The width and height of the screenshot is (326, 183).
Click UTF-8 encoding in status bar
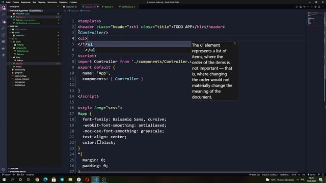[x=294, y=175]
